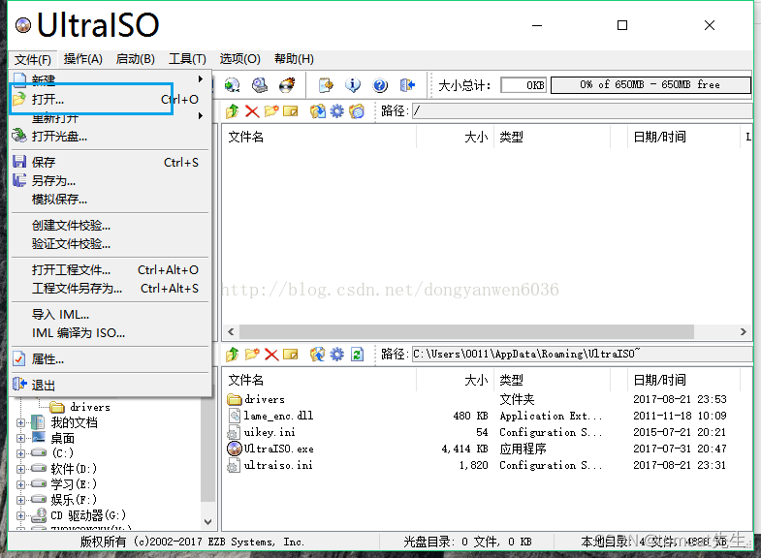761x558 pixels.
Task: Expand the 新建 submenu arrow
Action: pos(200,78)
